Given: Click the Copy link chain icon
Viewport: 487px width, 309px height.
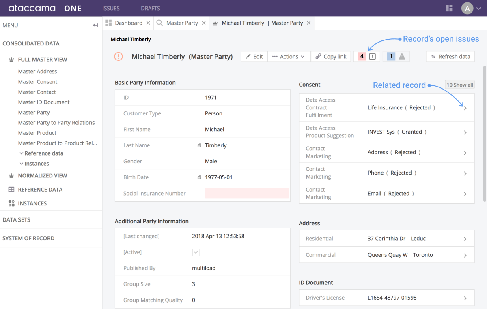Looking at the screenshot, I should point(319,56).
